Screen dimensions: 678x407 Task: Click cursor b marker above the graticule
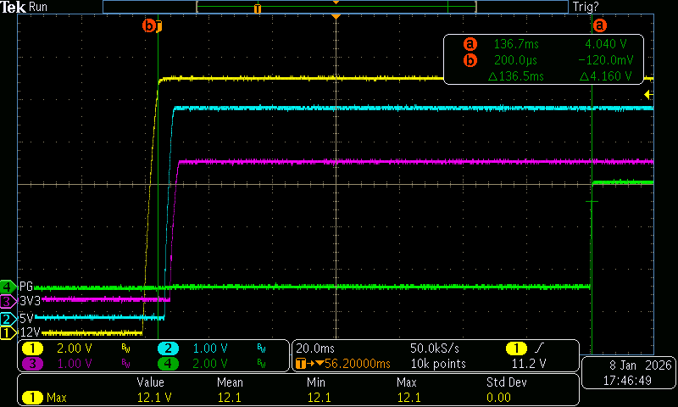click(151, 26)
